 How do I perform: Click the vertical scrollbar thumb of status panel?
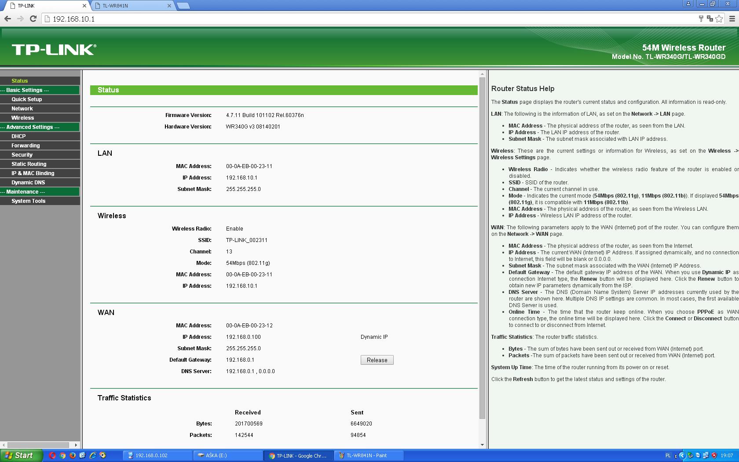coord(482,248)
